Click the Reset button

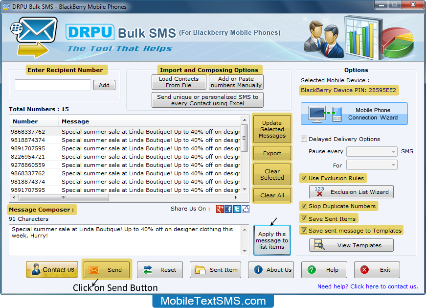(x=160, y=270)
